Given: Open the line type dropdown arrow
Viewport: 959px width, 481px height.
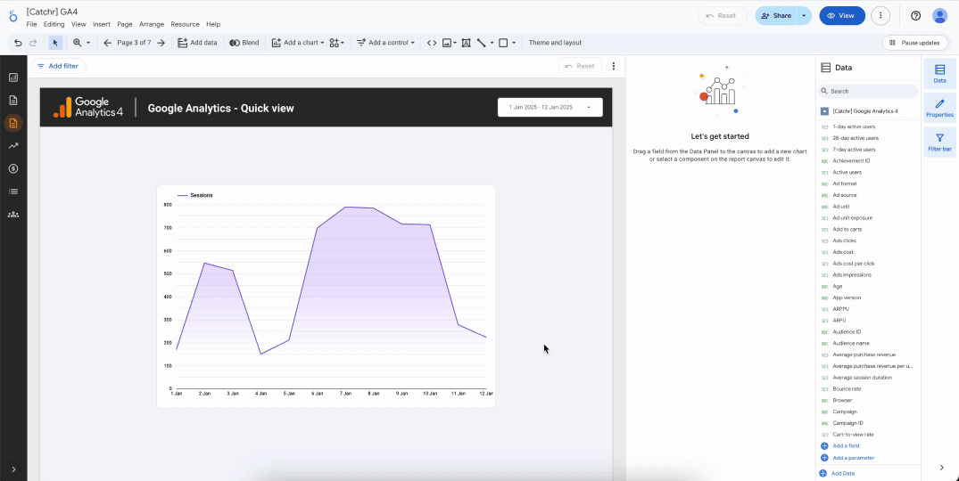Looking at the screenshot, I should (x=492, y=43).
